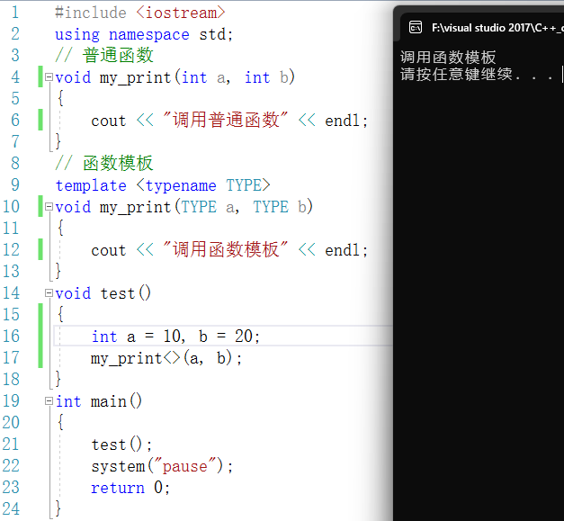Click 'test();' call on line 21
Screen dimensions: 564x521
(121, 445)
